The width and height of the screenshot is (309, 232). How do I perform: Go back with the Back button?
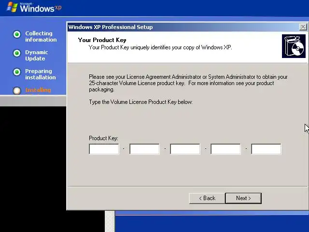tap(207, 198)
